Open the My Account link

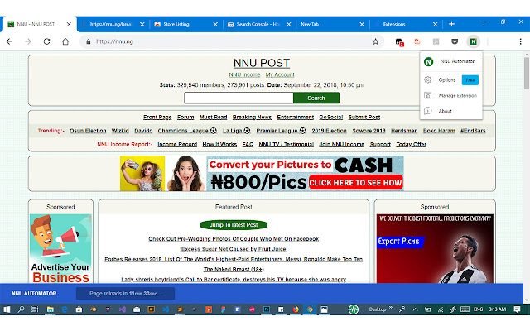tap(280, 74)
